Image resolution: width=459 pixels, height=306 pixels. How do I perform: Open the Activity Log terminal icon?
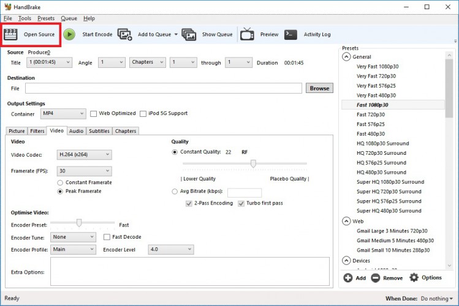[x=291, y=34]
